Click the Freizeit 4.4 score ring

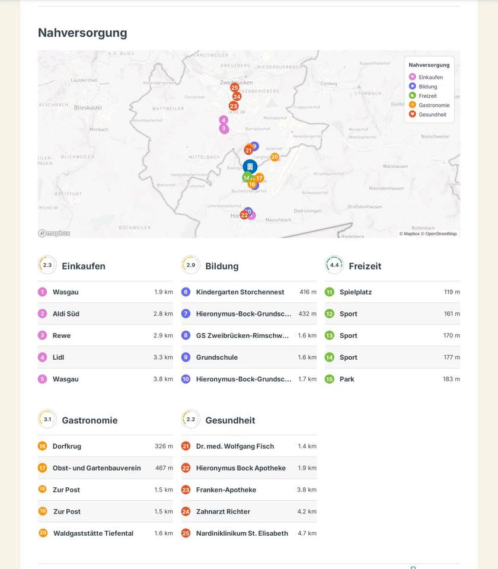[334, 266]
